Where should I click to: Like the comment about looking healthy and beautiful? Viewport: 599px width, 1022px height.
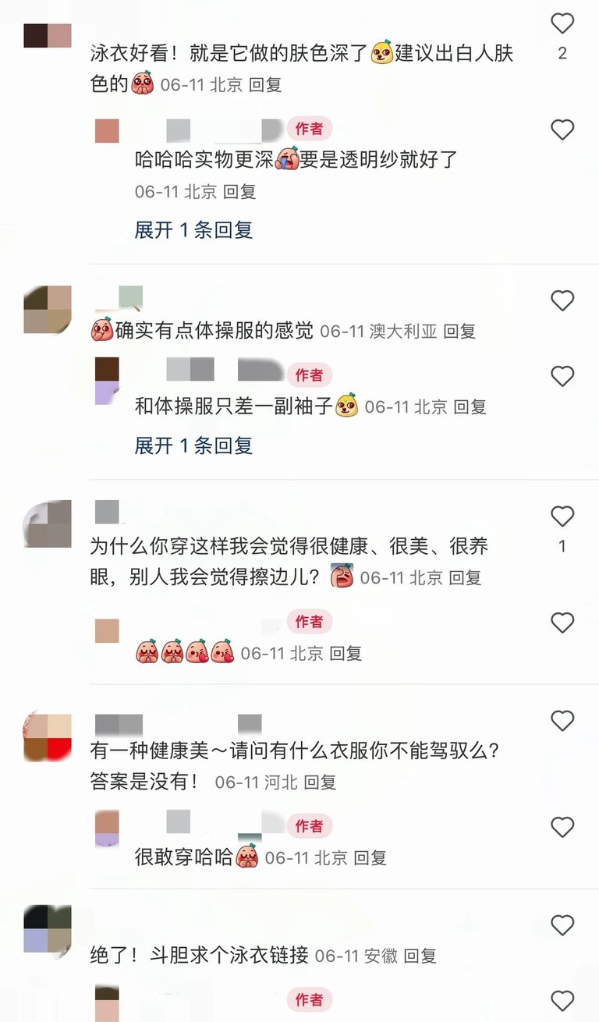[x=562, y=516]
